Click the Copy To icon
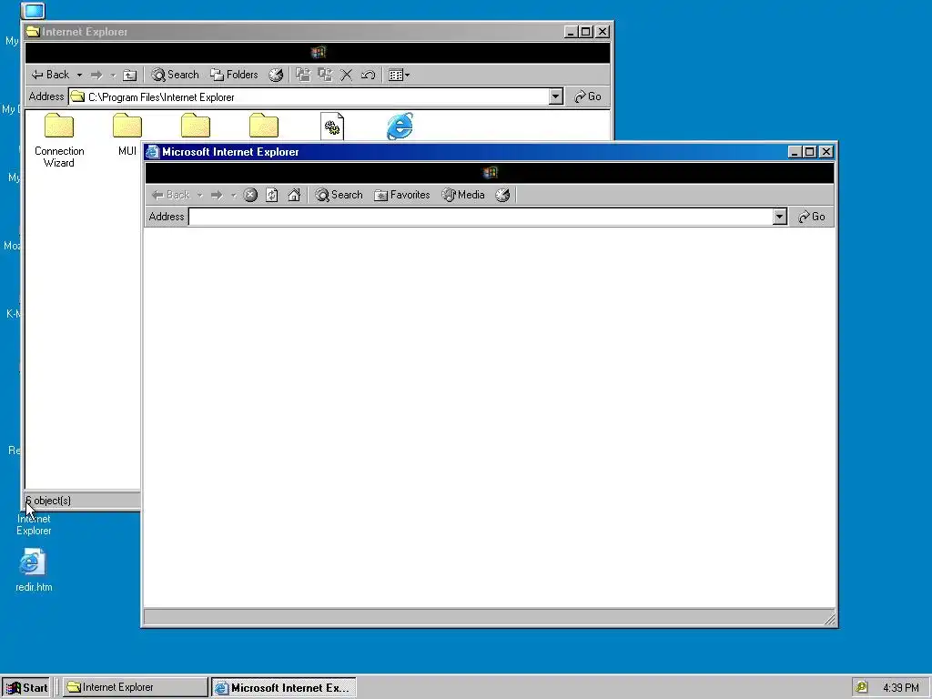 [x=325, y=75]
